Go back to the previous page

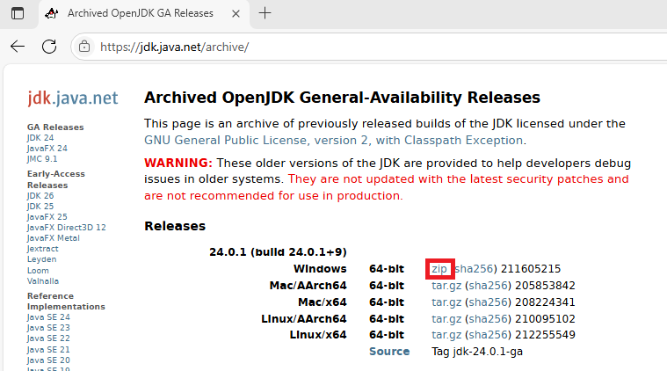(18, 47)
